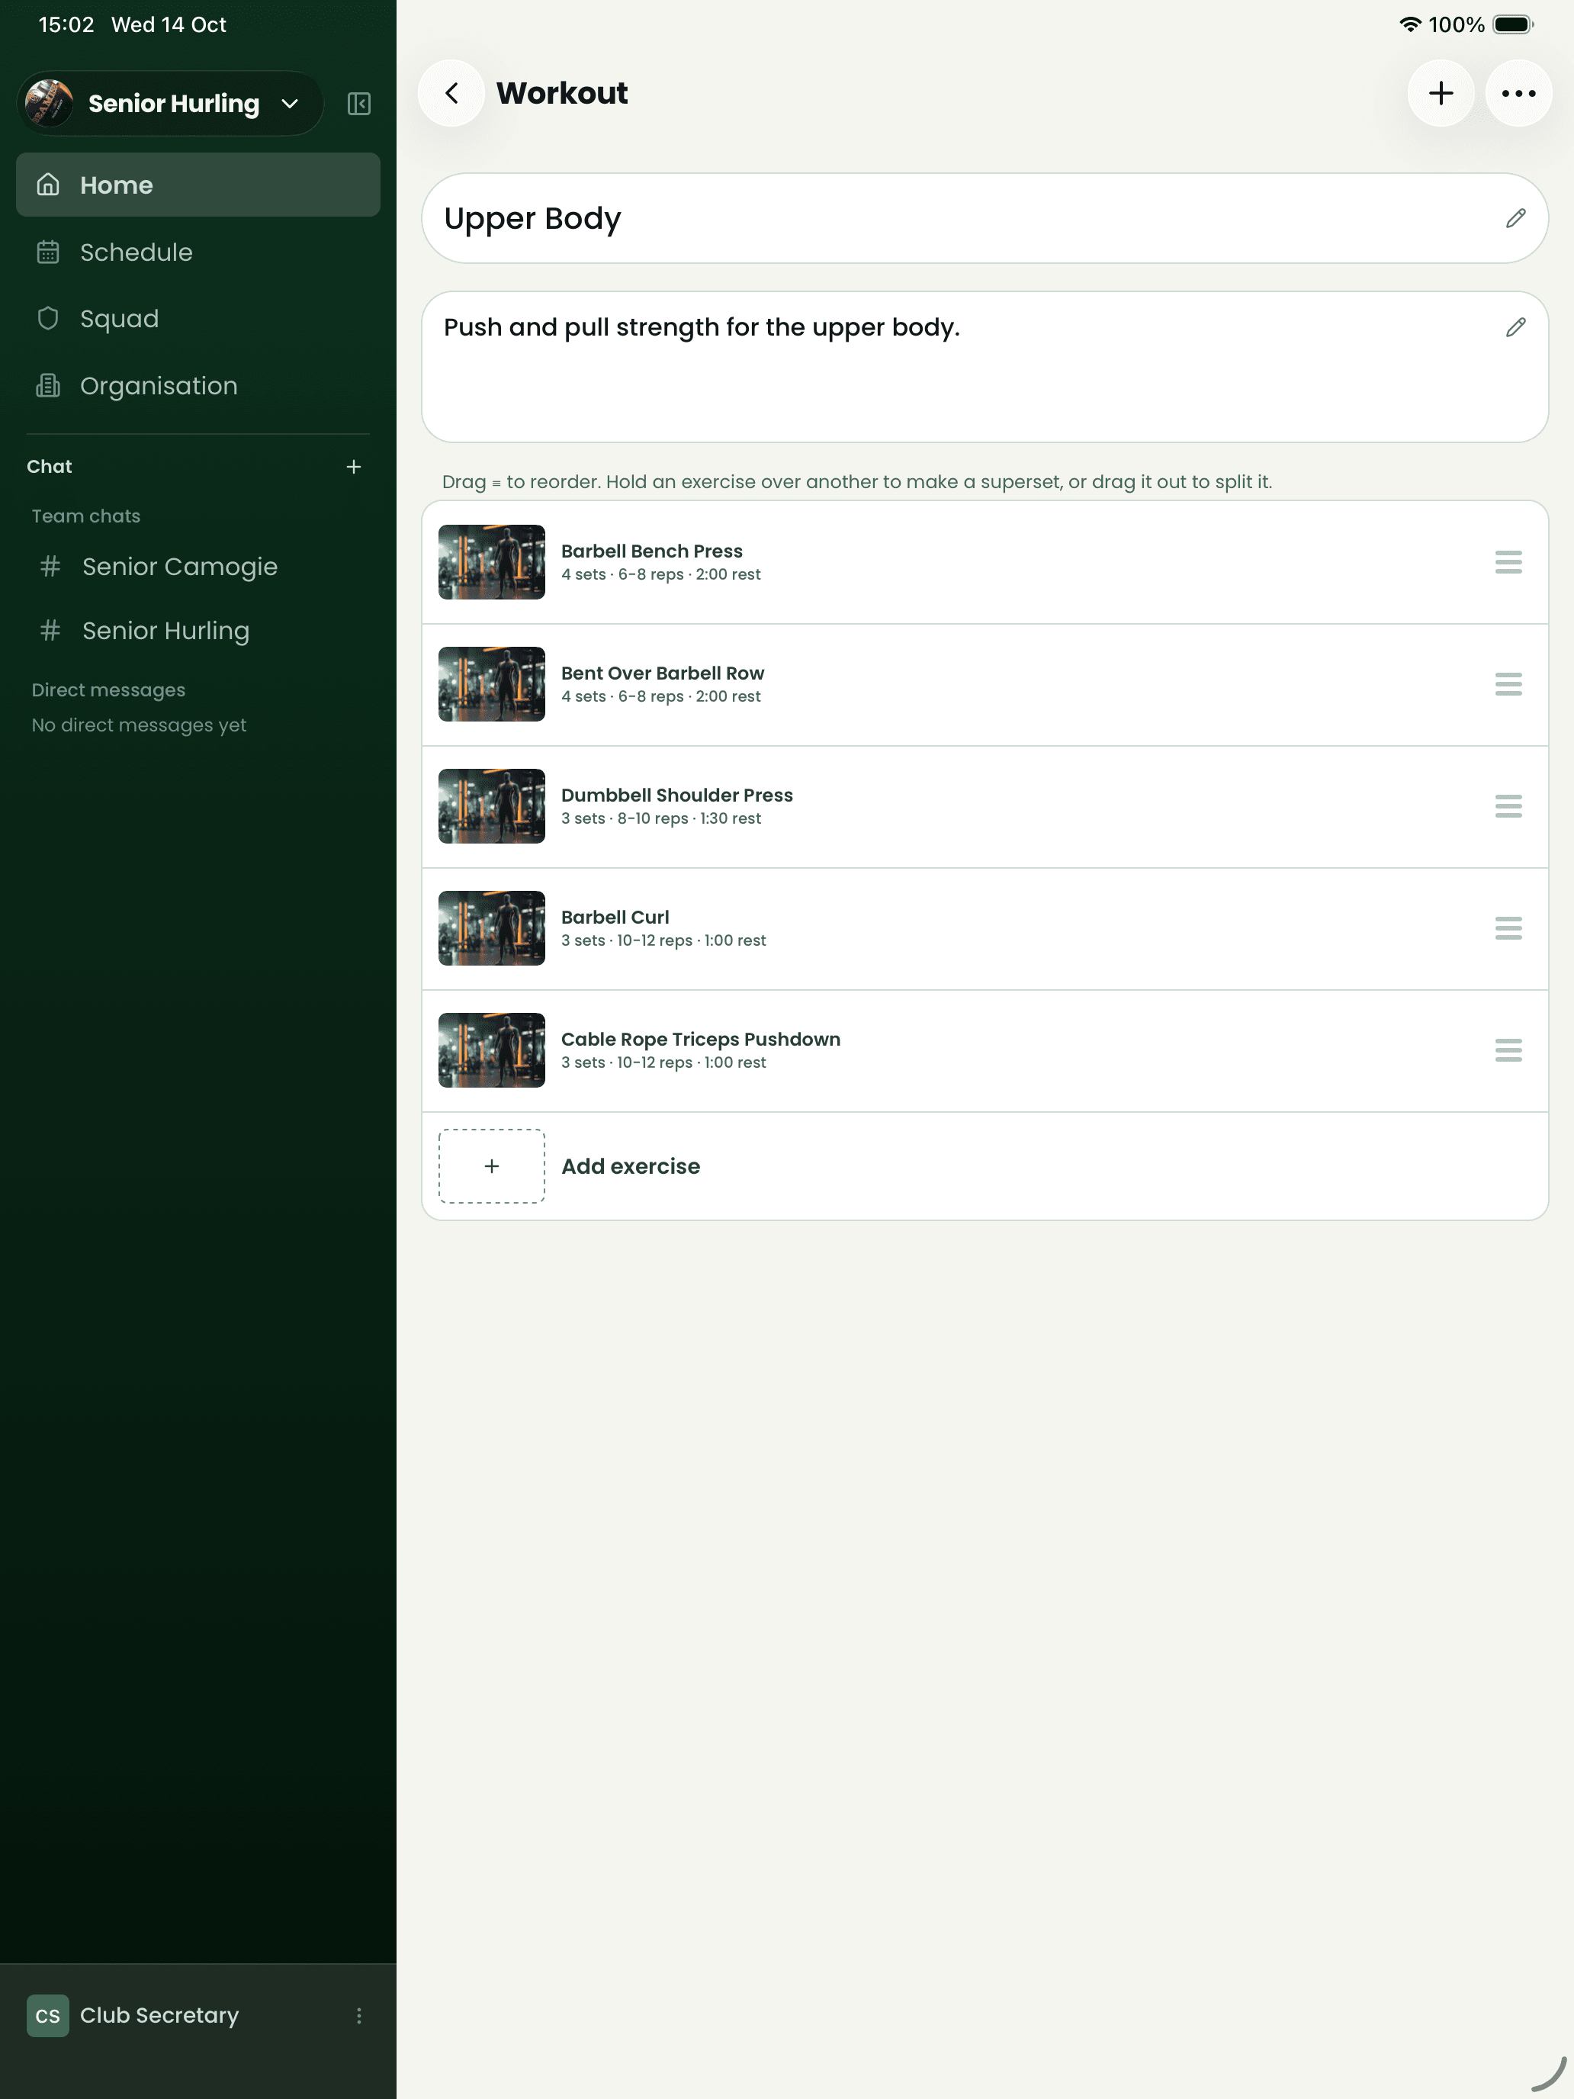
Task: Open Club Secretary vertical dots menu
Action: point(358,2016)
